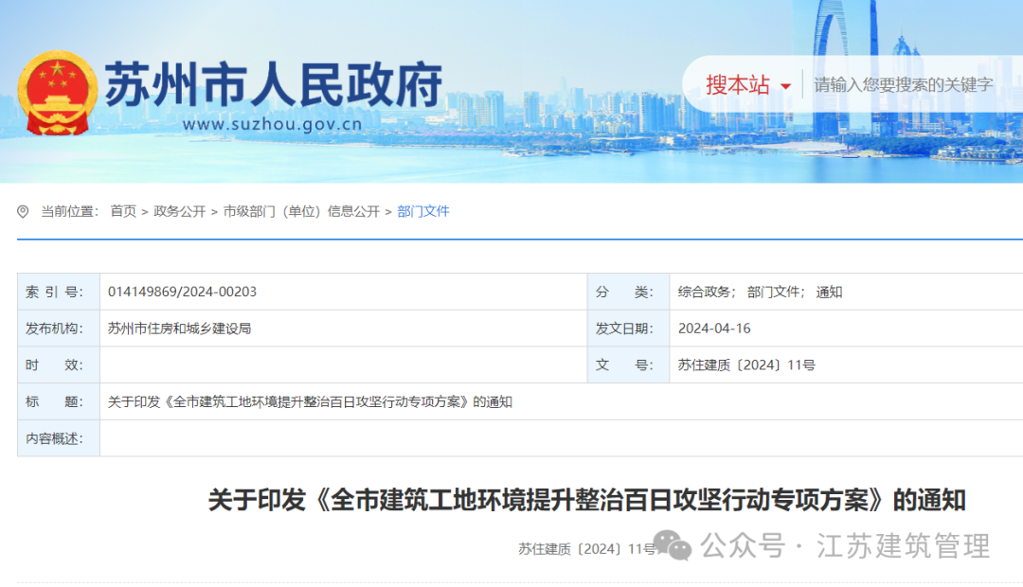Click 通知 in the 分类 row
The height and width of the screenshot is (587, 1023).
[x=829, y=292]
